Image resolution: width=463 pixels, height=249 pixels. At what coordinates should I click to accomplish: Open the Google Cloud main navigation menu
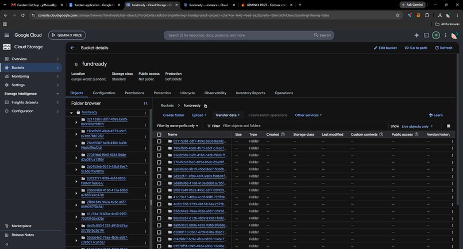[x=6, y=35]
